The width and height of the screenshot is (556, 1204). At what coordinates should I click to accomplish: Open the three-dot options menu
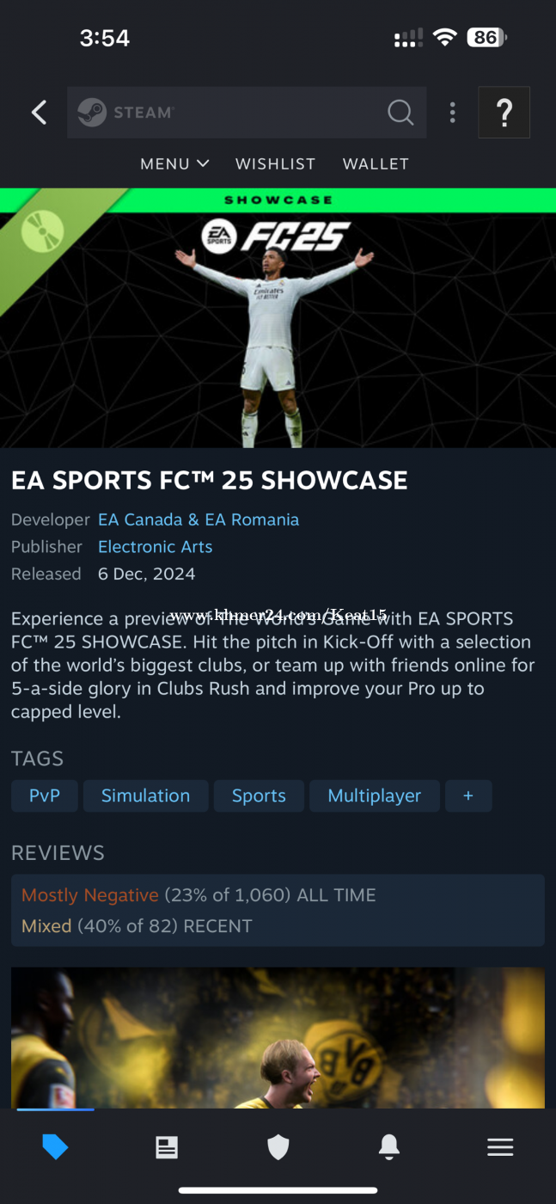452,112
